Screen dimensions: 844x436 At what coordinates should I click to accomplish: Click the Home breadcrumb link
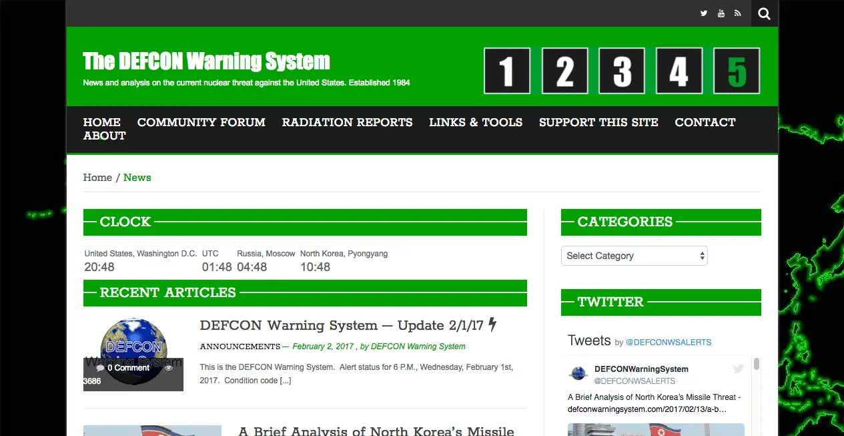click(x=97, y=178)
